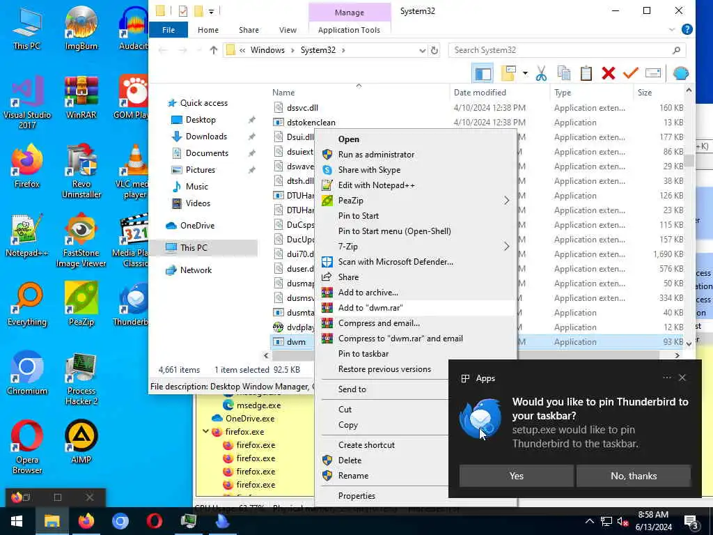Viewport: 713px width, 535px height.
Task: Expand the chevron after Windows in breadcrumb
Action: (292, 50)
